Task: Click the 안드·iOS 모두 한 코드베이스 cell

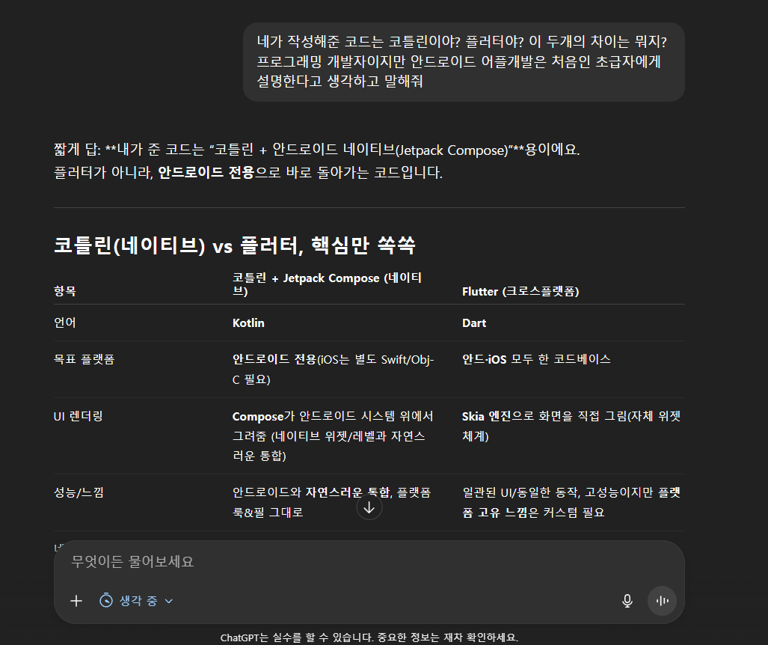Action: point(536,359)
